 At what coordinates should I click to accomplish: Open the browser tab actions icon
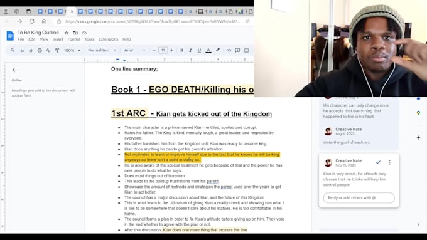click(28, 11)
